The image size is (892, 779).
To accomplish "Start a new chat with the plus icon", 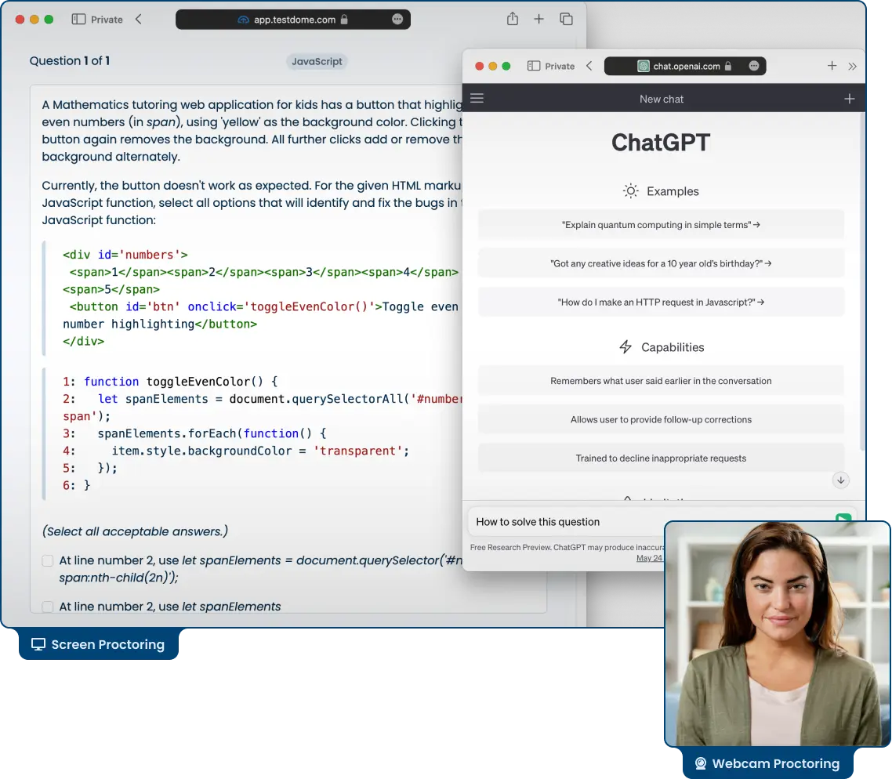I will [x=850, y=99].
